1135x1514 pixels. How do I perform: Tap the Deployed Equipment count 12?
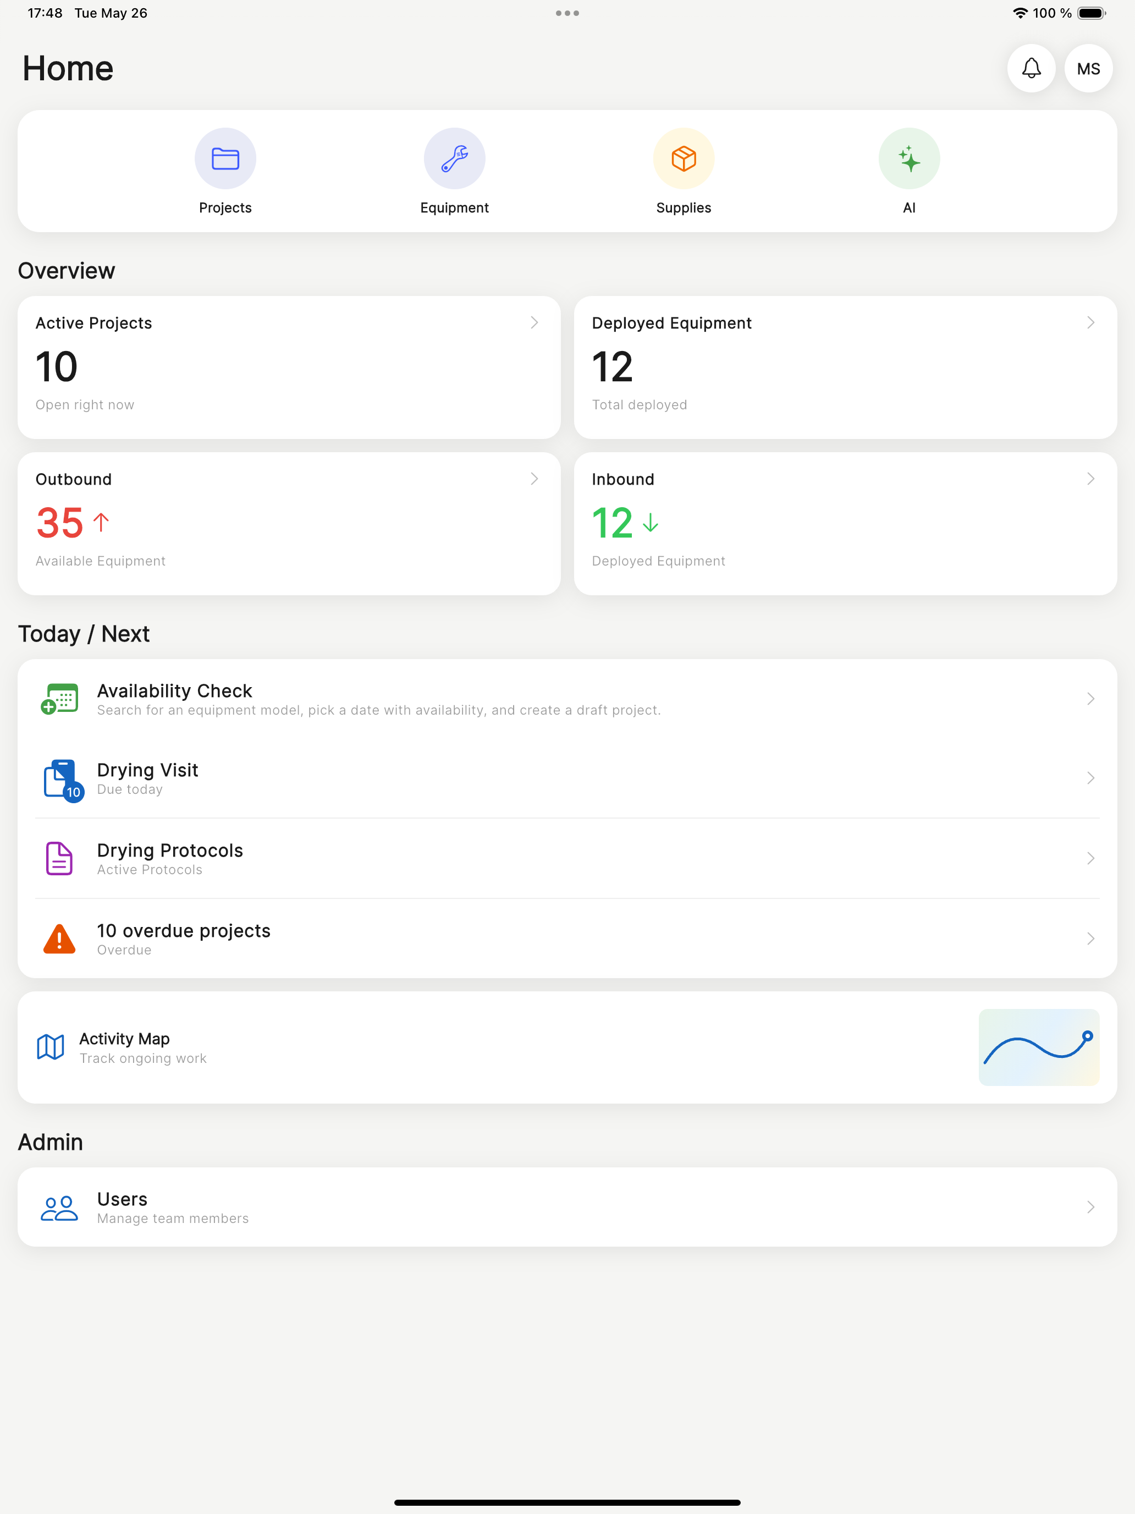[612, 366]
